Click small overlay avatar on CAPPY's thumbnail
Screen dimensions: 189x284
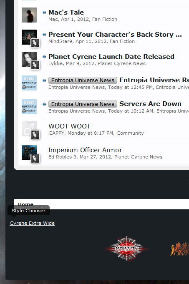click(x=35, y=135)
